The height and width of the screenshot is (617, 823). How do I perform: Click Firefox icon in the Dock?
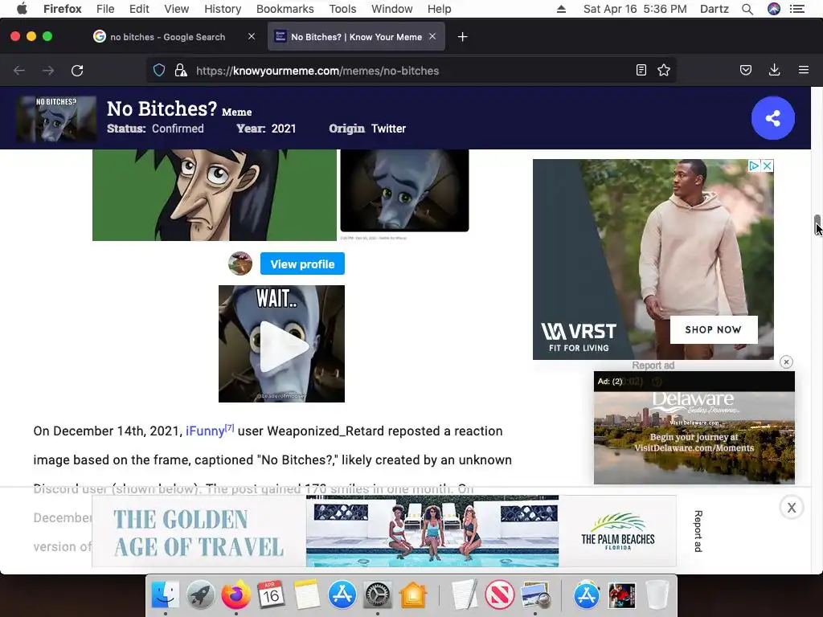235,595
